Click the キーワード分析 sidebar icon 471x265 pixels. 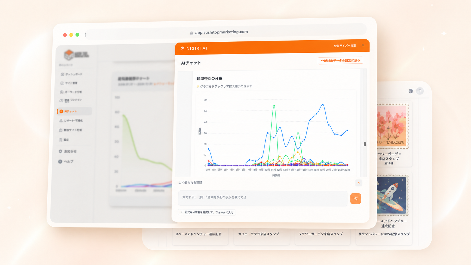(62, 92)
